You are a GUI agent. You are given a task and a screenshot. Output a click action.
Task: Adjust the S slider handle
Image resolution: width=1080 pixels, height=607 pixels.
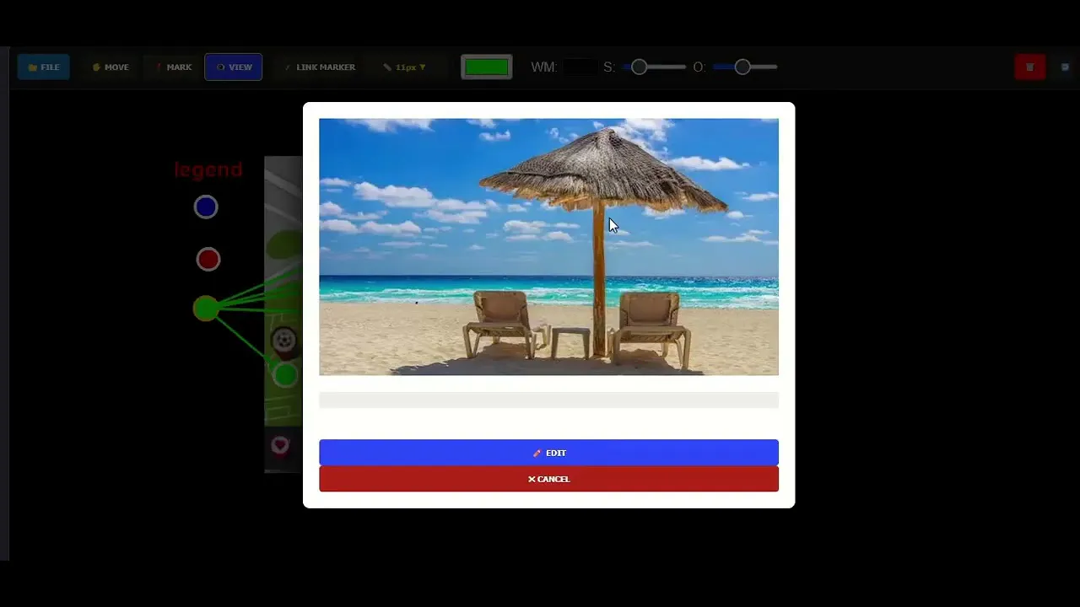(639, 67)
